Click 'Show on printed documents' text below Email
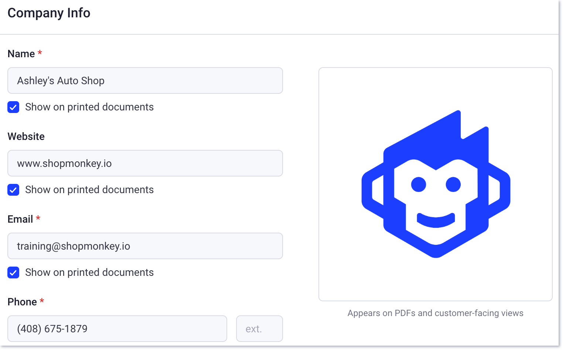The height and width of the screenshot is (353, 566). coord(89,273)
